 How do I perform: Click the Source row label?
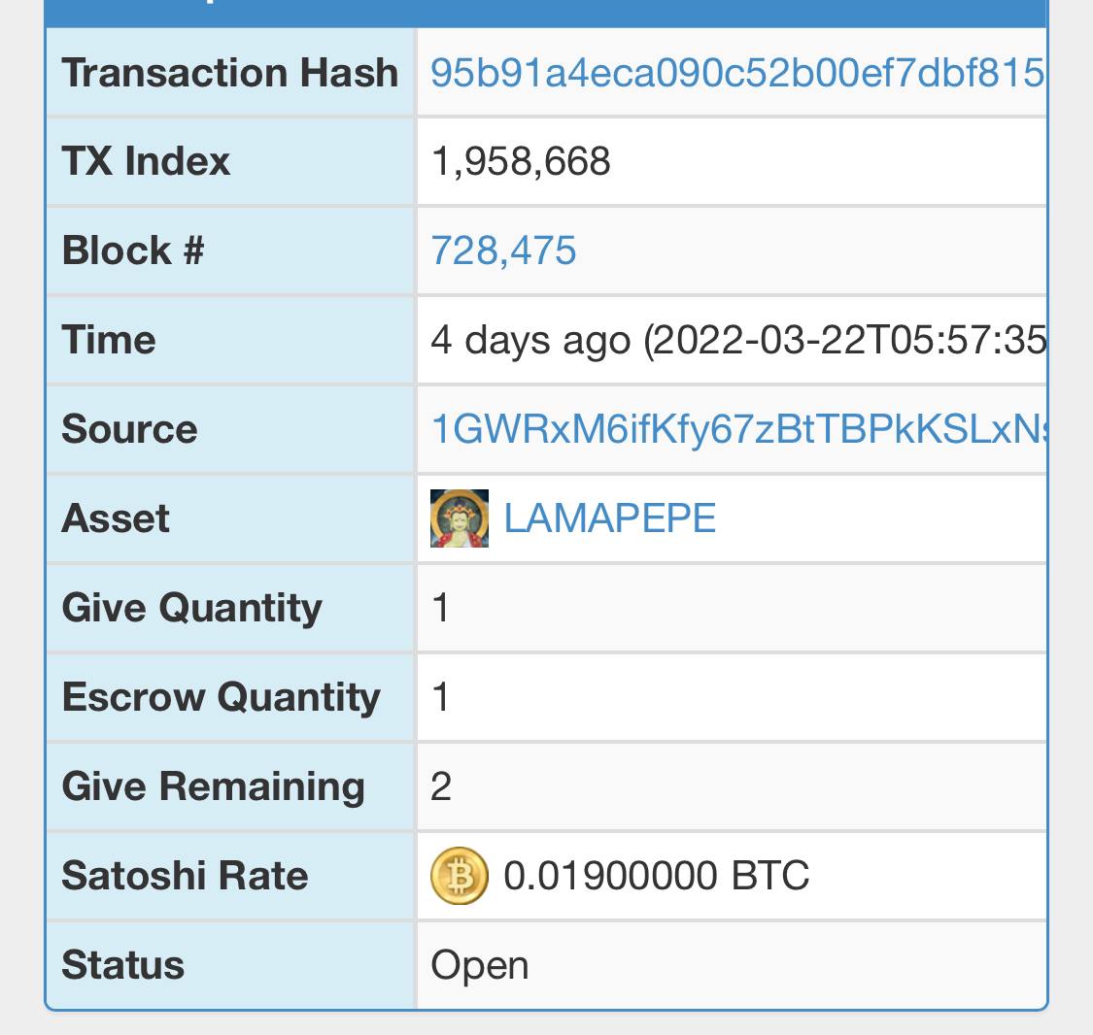[129, 428]
